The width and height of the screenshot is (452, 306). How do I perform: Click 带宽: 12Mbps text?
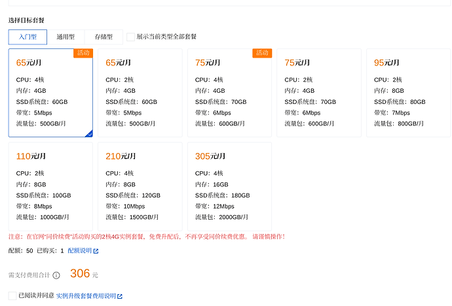(215, 207)
